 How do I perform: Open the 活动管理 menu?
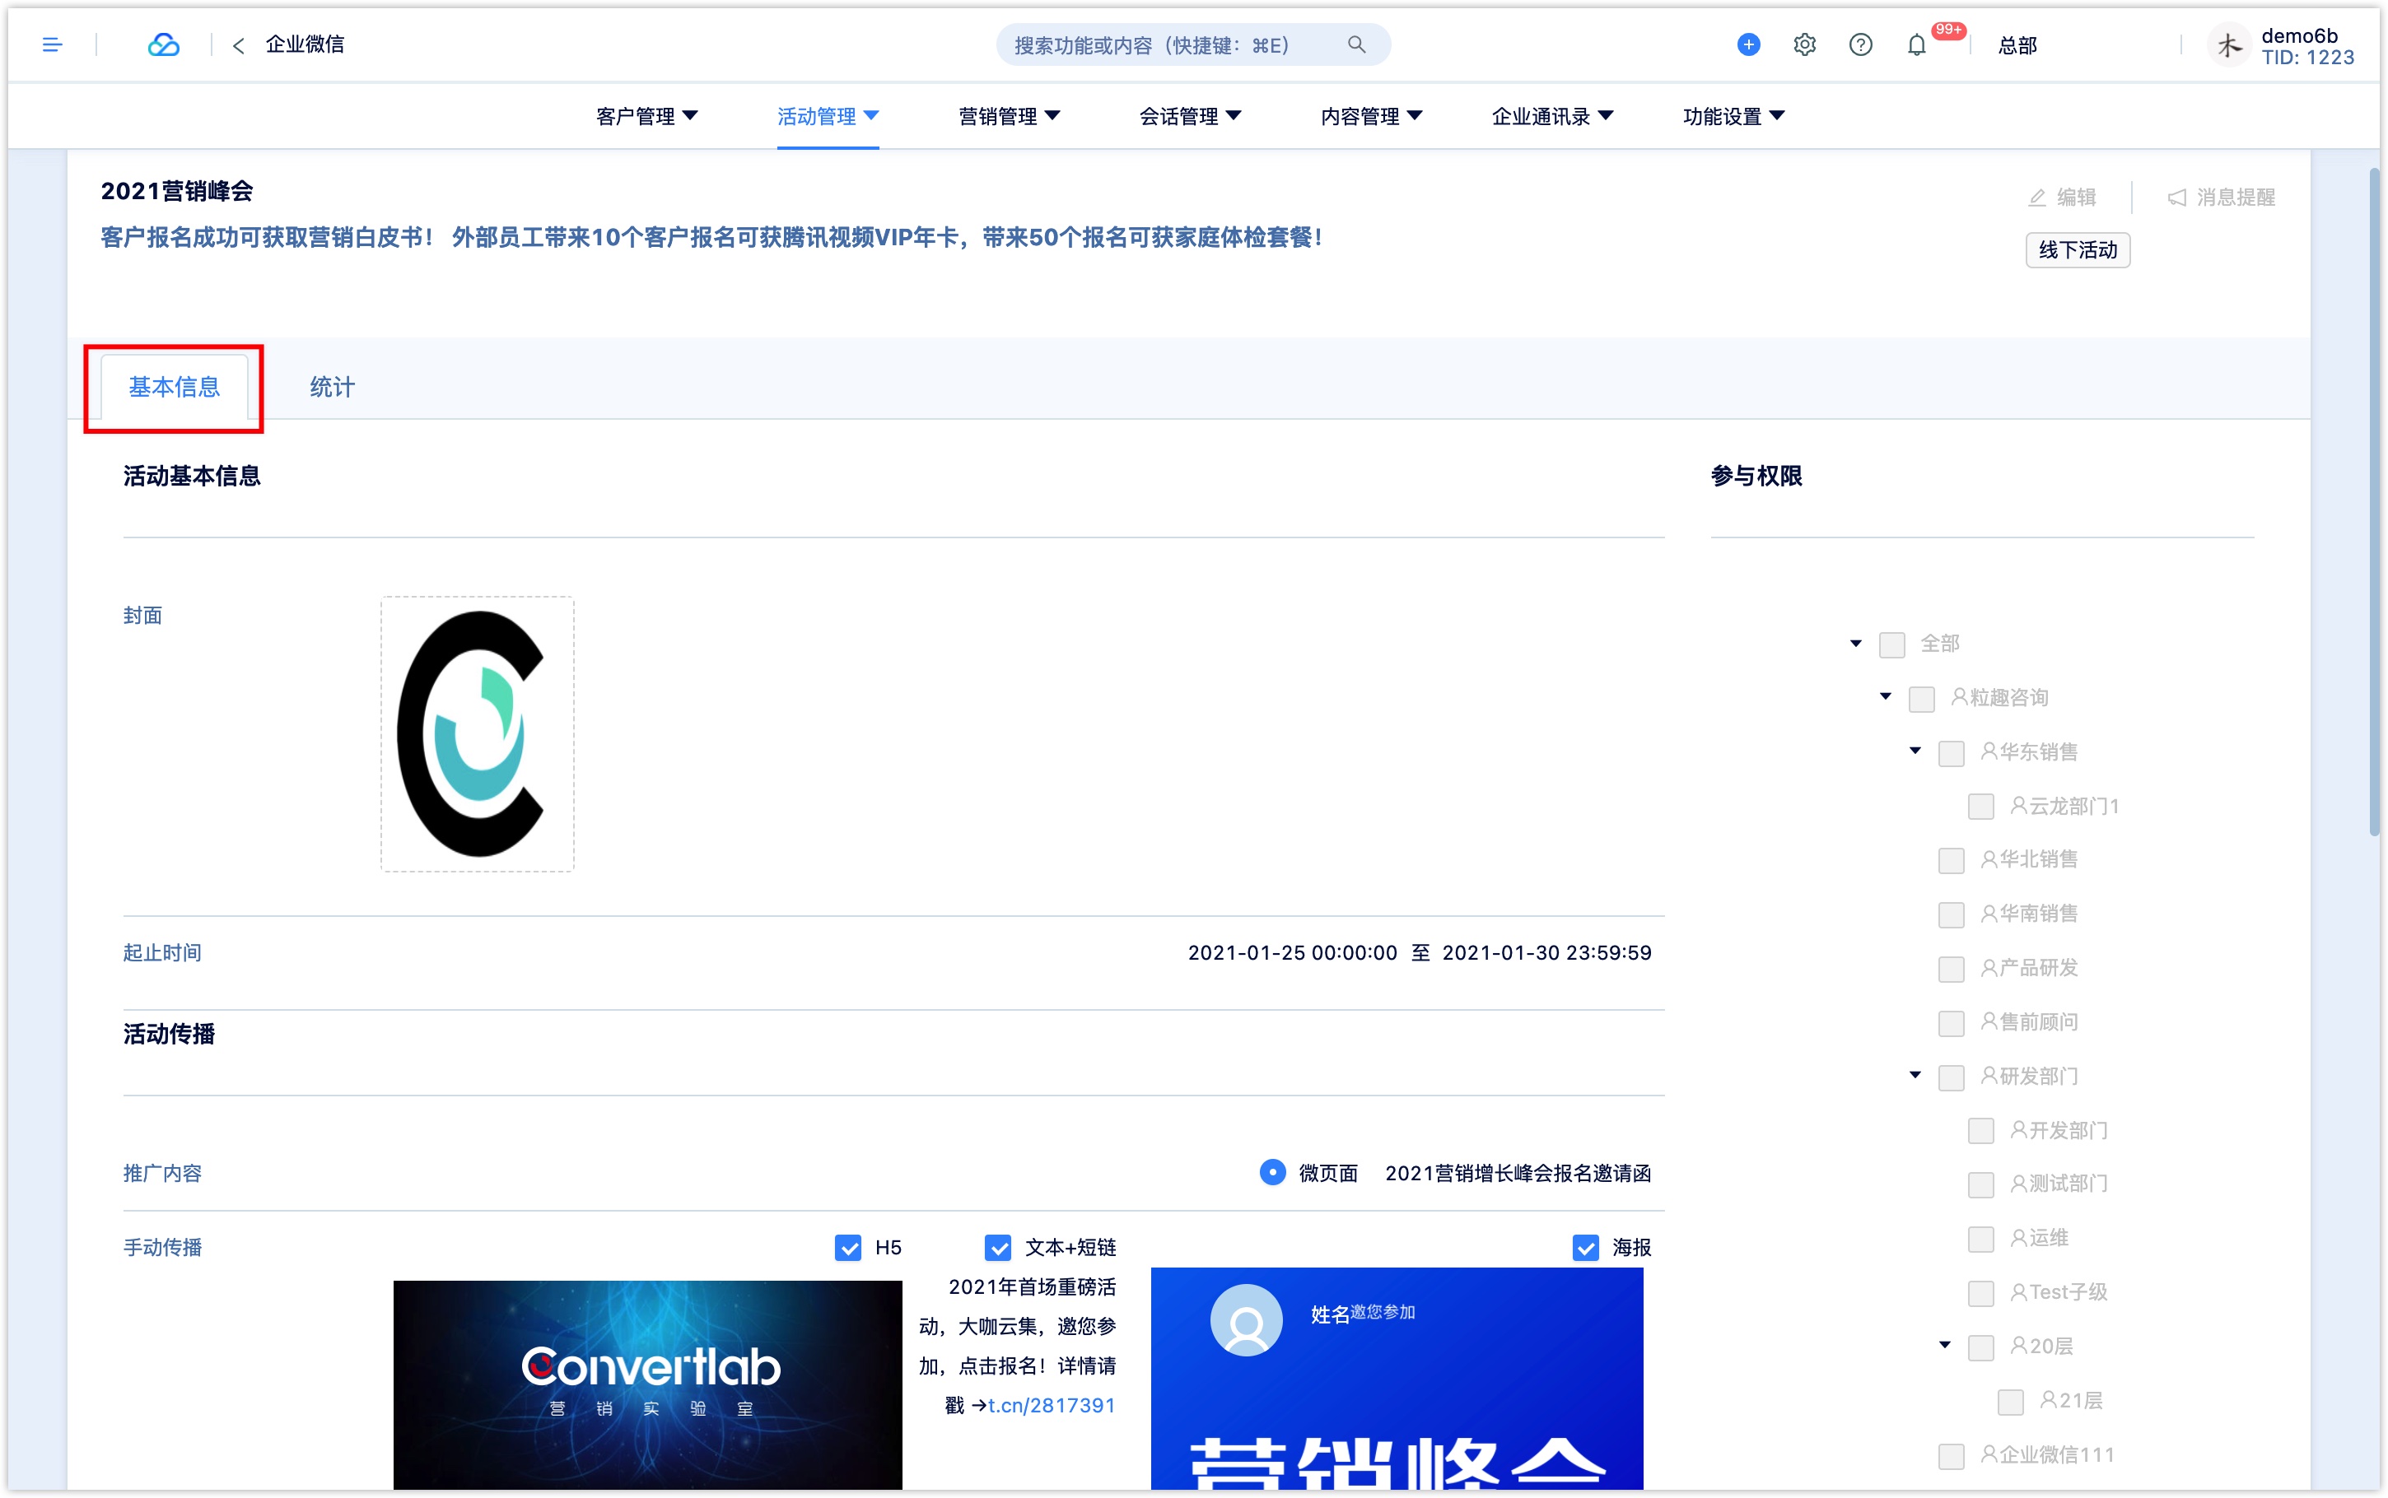(x=828, y=116)
